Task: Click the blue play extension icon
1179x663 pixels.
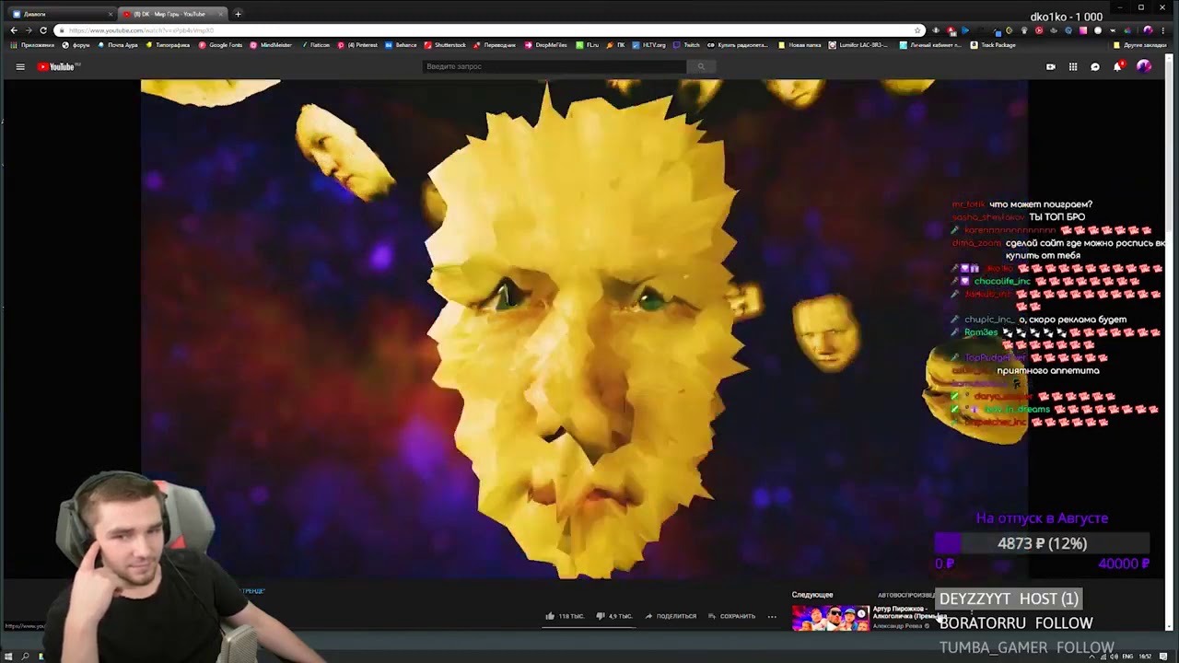Action: pos(965,30)
